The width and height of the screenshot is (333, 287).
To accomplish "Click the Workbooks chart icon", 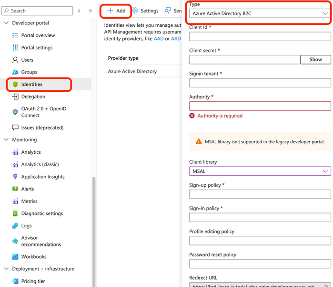I will click(15, 256).
